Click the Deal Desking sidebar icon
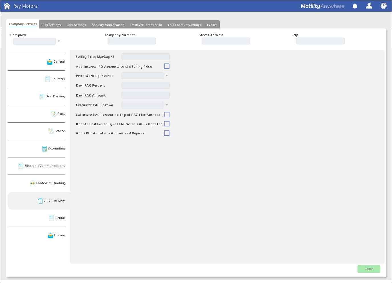Image resolution: width=392 pixels, height=283 pixels. [42, 97]
